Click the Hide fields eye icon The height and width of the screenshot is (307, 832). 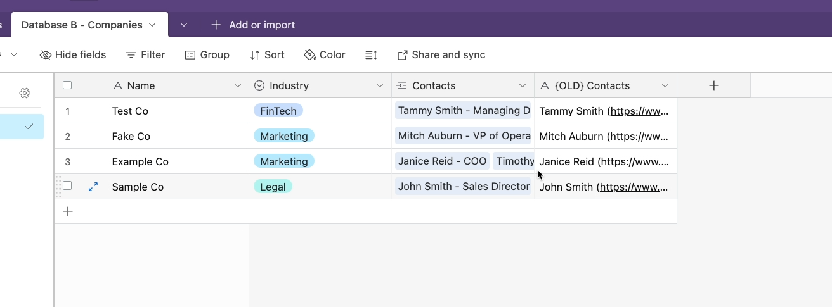click(46, 55)
